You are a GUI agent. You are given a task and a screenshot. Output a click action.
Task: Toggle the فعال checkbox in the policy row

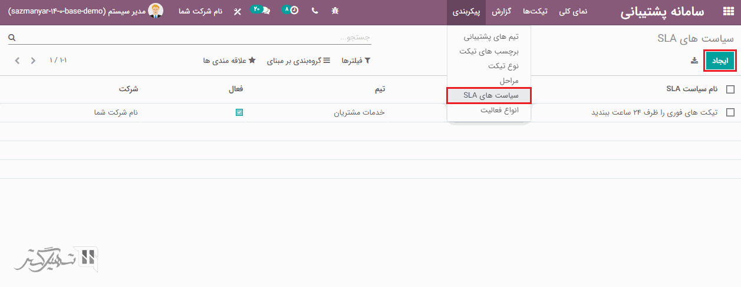(x=239, y=112)
